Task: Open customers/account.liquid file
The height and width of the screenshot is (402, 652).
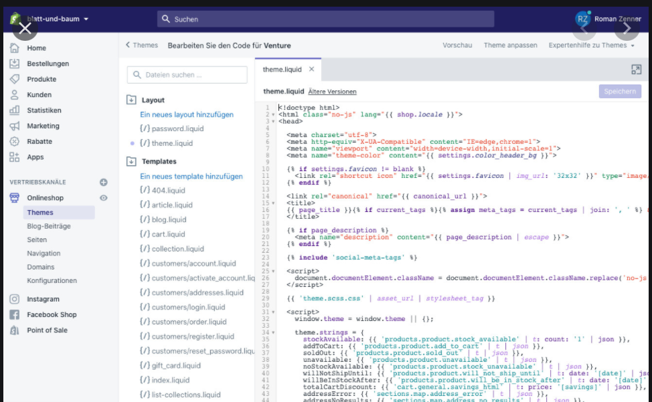Action: pos(188,264)
